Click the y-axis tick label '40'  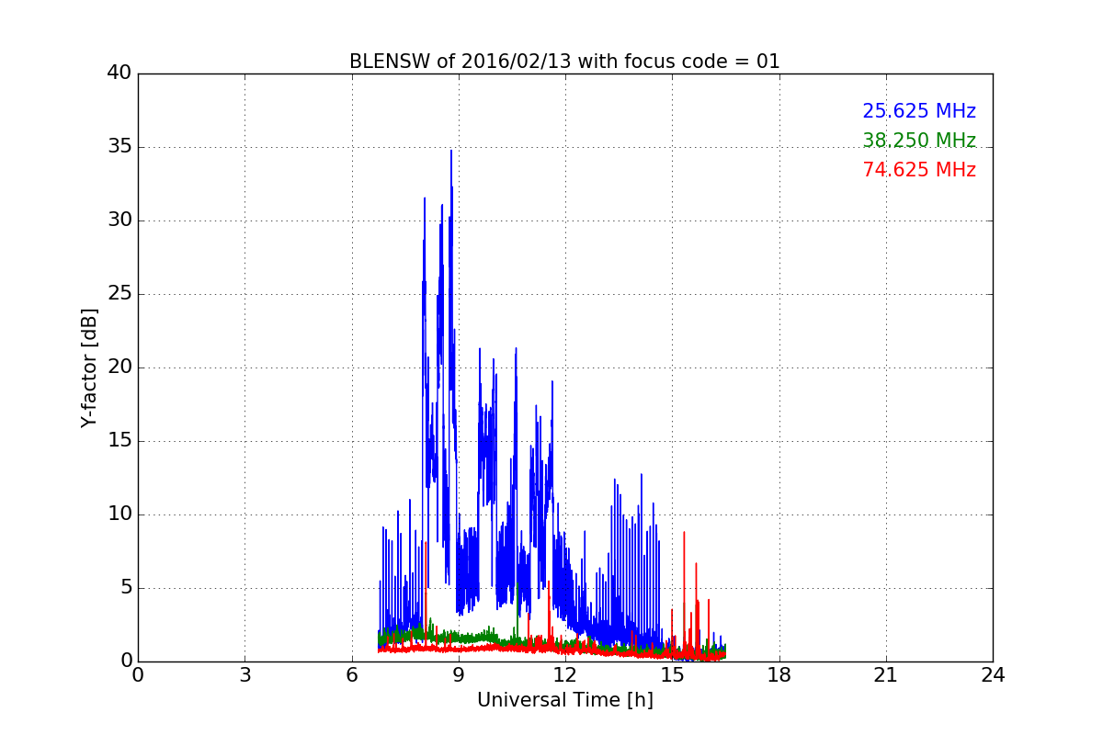tap(119, 73)
